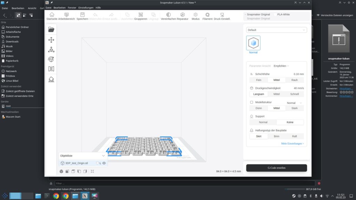
Task: Open Modellstruktur Normal dropdown
Action: 294,103
